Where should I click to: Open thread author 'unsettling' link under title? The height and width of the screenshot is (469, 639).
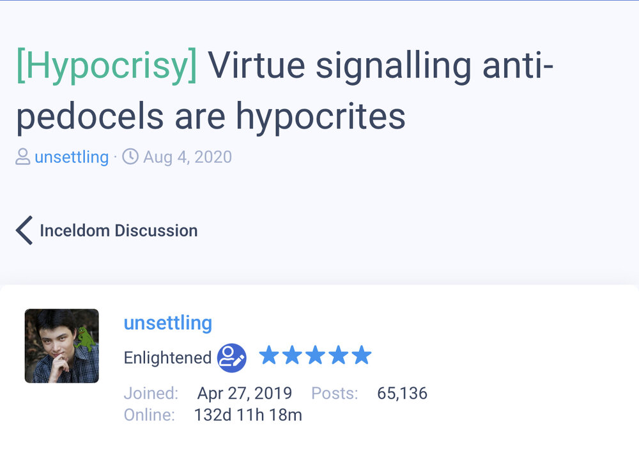(x=72, y=157)
